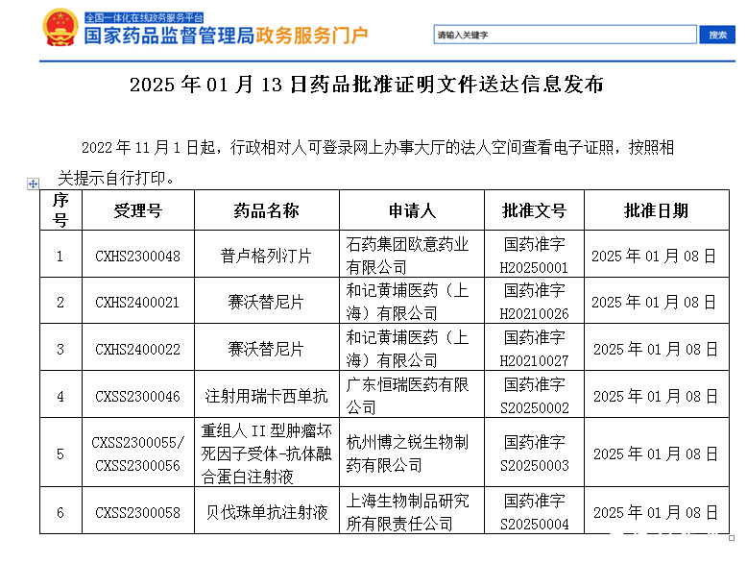
Task: Click the table resize handle at bottom right
Action: [x=732, y=538]
